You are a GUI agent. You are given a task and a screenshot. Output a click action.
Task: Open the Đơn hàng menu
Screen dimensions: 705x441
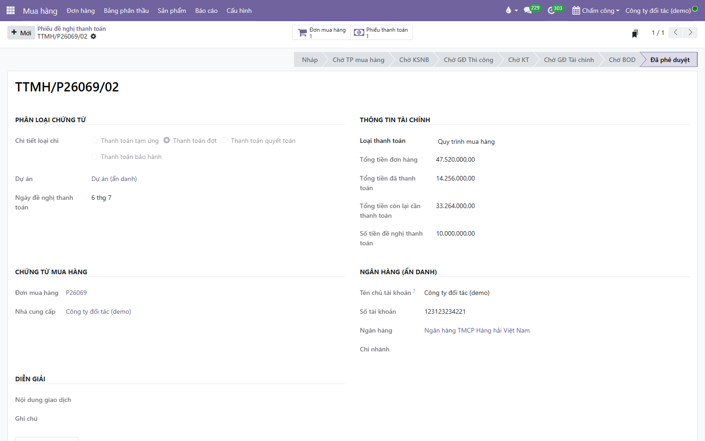click(81, 11)
